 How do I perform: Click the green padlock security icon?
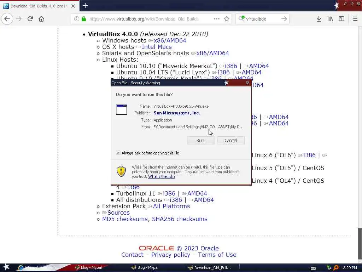tap(84, 19)
